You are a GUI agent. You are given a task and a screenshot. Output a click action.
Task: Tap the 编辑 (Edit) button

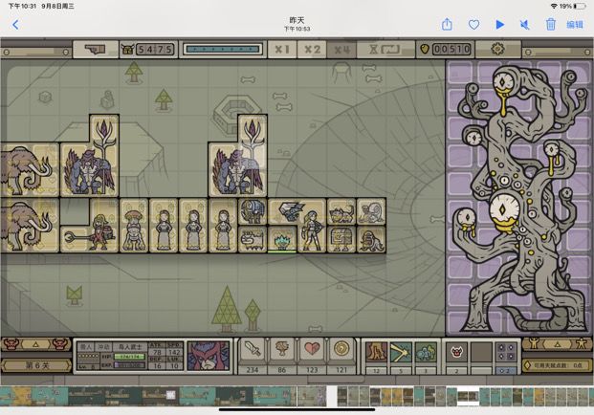coord(575,25)
